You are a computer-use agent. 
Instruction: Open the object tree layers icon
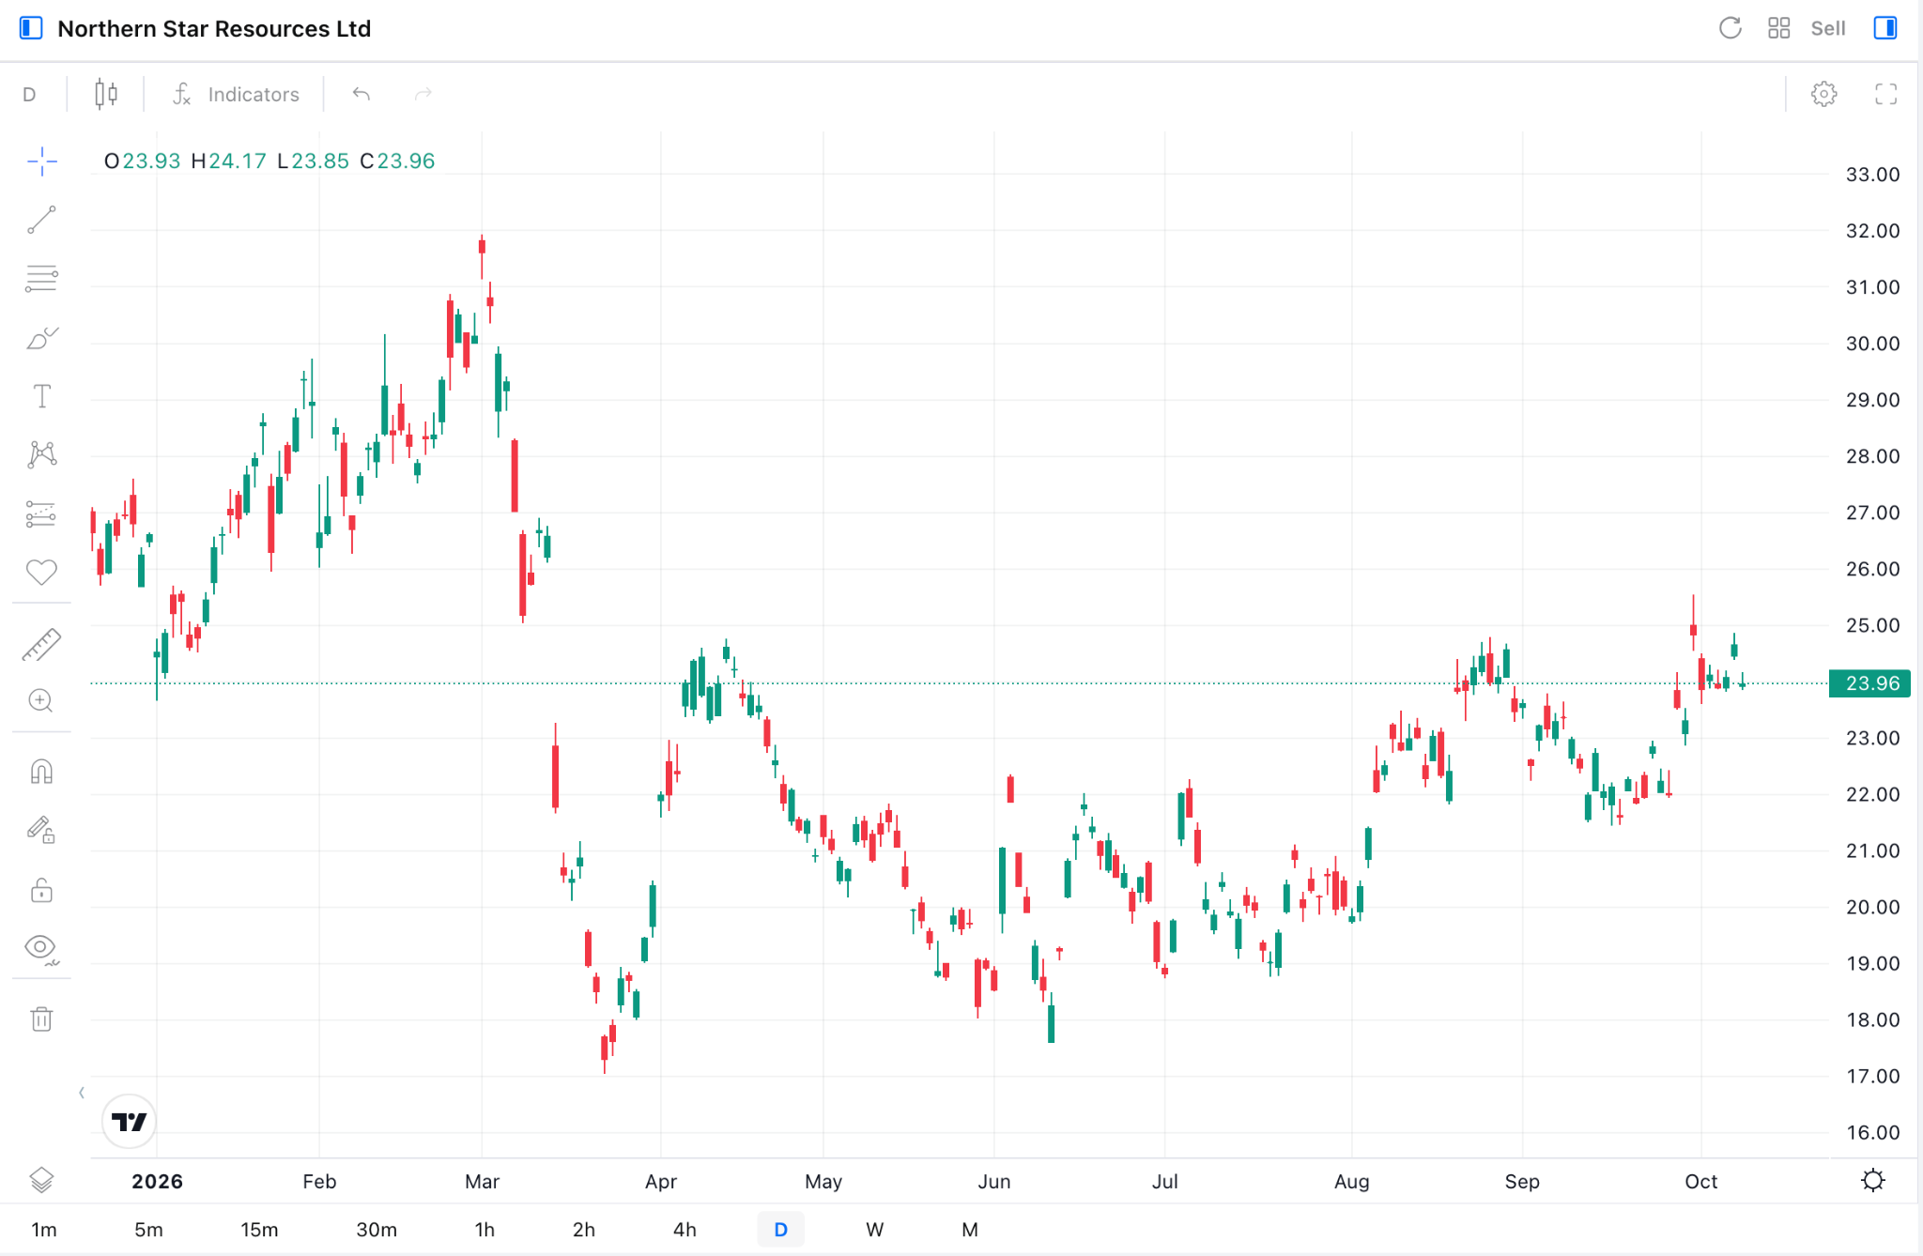[41, 1180]
